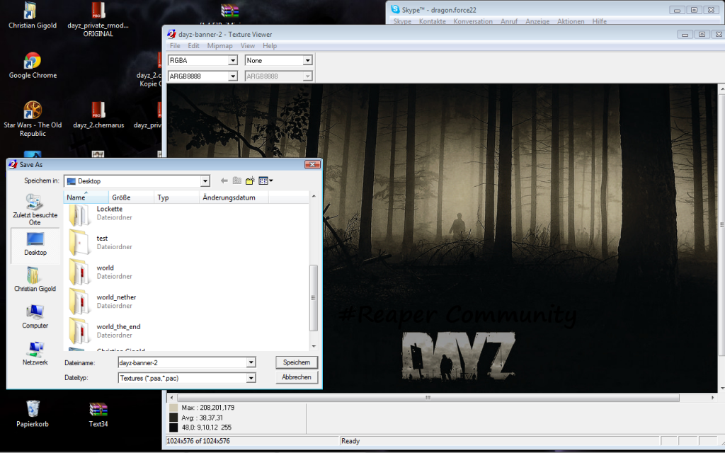725x453 pixels.
Task: Open the ARGB8888 format dropdown
Action: tap(232, 76)
